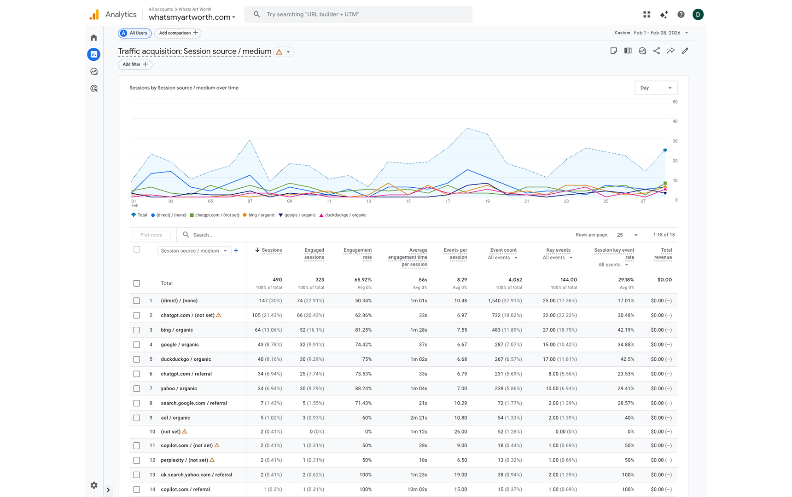
Task: Select the chatgpt.com / referral row checkbox
Action: 136,374
